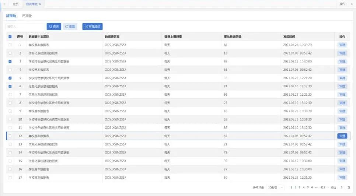Close the 我的审批 tab
The width and height of the screenshot is (356, 196).
point(40,4)
